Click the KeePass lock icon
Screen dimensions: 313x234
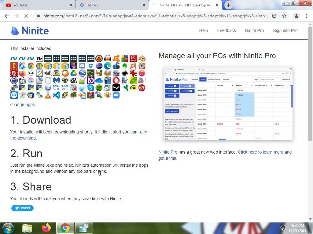[14, 80]
